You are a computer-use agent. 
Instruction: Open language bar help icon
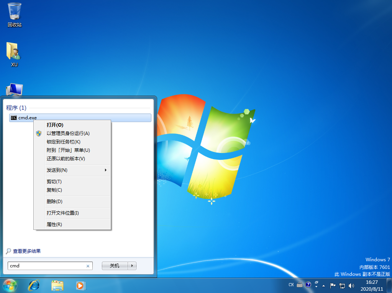coord(308,285)
